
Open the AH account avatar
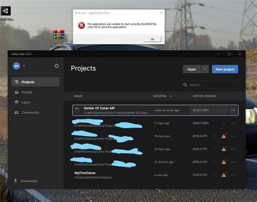click(16, 66)
